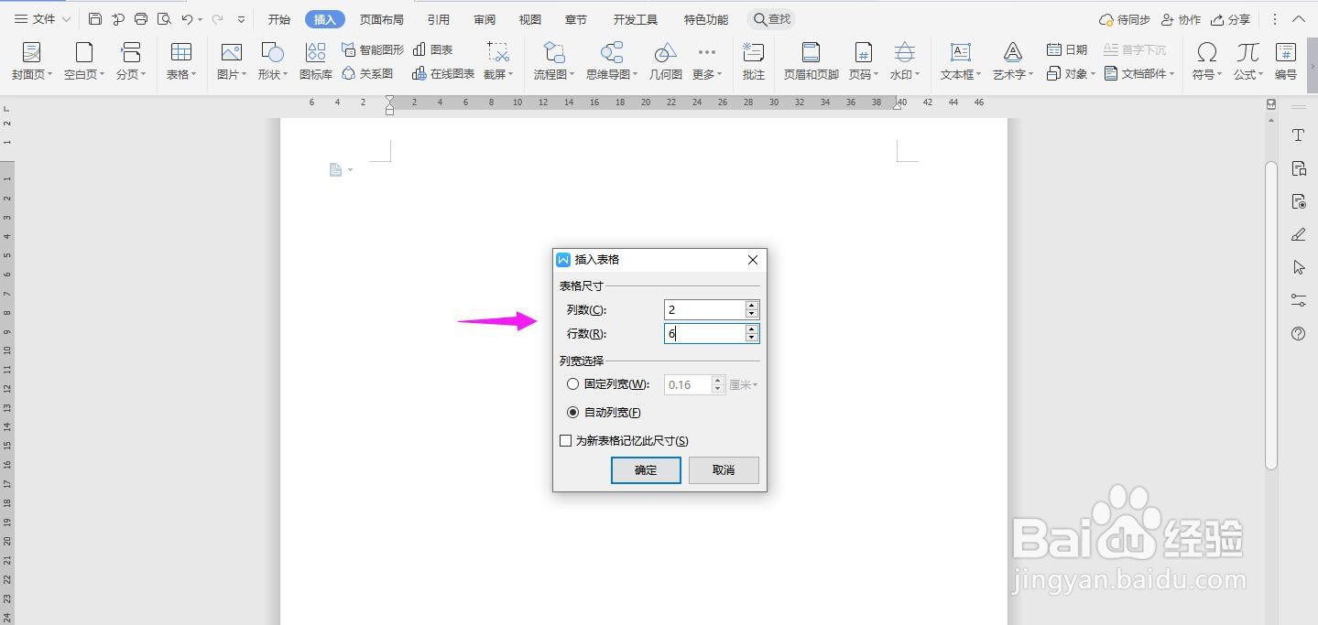Click the print icon in the quick access bar
Viewport: 1318px width, 625px height.
tap(141, 19)
